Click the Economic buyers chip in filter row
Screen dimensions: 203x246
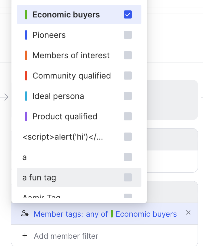(146, 214)
